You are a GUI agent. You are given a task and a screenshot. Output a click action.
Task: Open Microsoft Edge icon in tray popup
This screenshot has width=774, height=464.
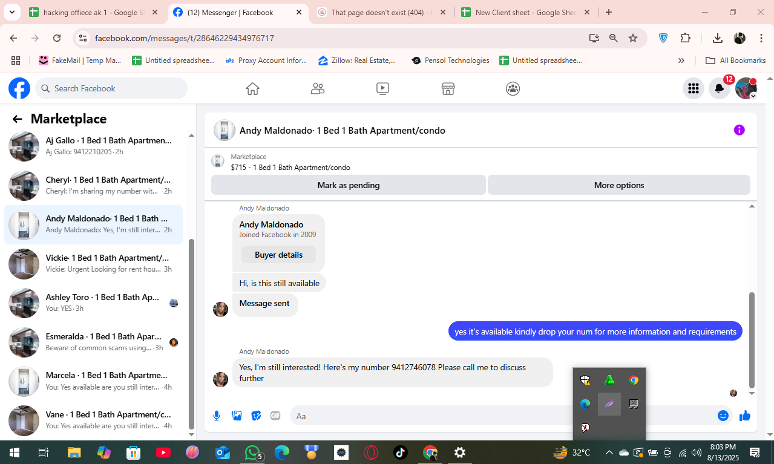click(585, 404)
